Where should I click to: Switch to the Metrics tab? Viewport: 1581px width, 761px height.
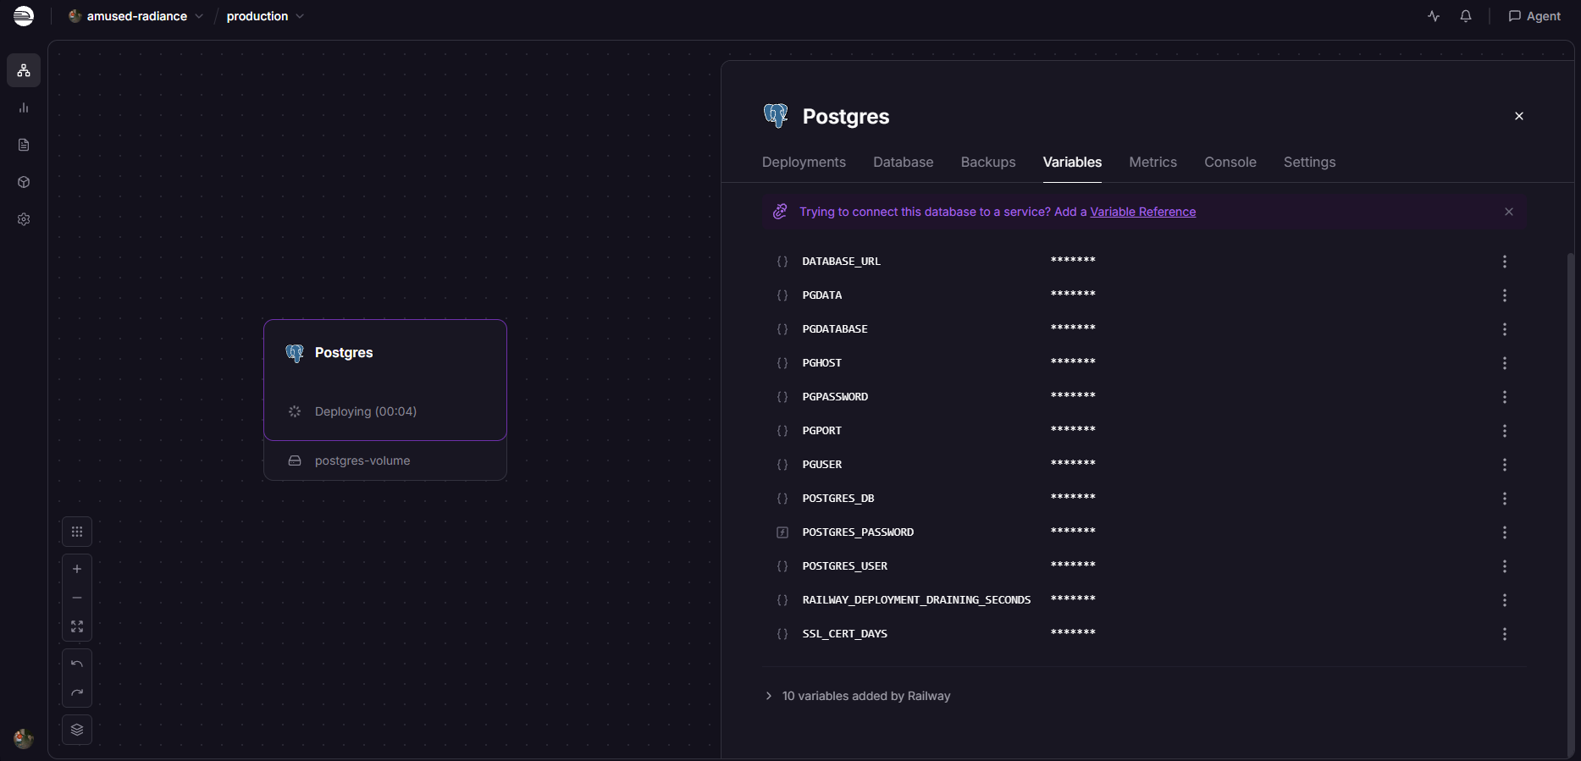[x=1153, y=162]
